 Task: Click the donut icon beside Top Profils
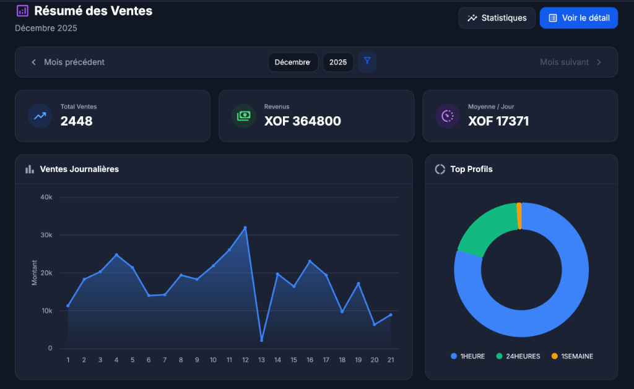(440, 169)
